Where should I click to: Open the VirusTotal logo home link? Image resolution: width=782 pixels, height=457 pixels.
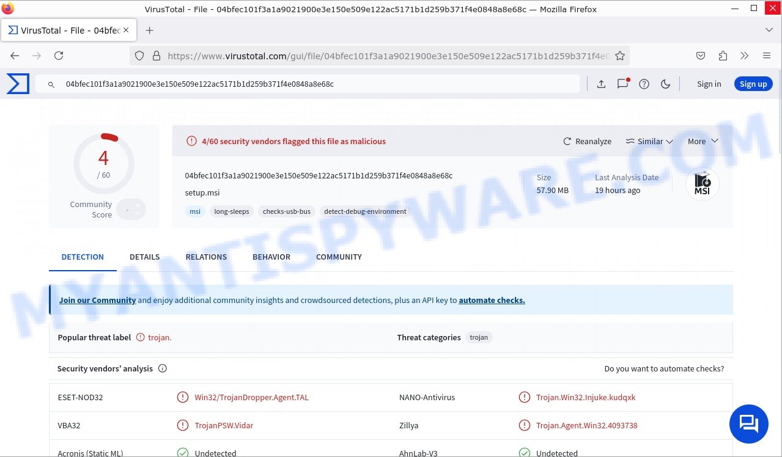click(18, 84)
